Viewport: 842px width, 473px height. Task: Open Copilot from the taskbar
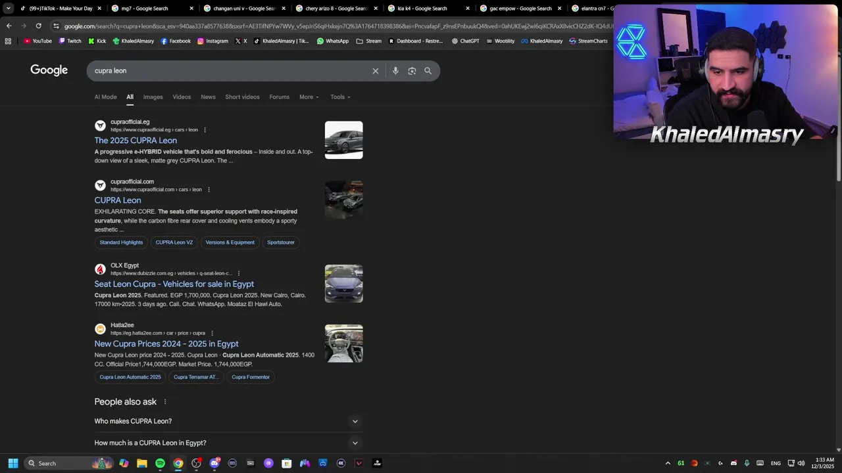pyautogui.click(x=124, y=463)
